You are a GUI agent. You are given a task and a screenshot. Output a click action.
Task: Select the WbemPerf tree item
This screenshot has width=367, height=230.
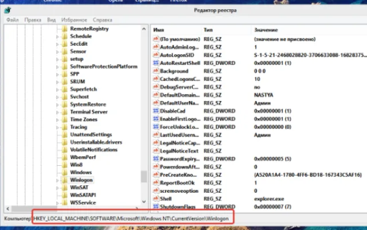tap(83, 157)
